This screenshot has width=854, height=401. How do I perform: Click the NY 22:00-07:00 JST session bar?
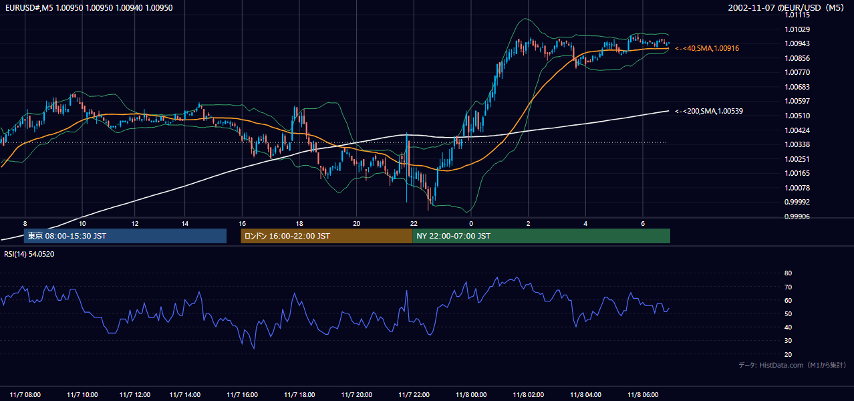pyautogui.click(x=541, y=236)
